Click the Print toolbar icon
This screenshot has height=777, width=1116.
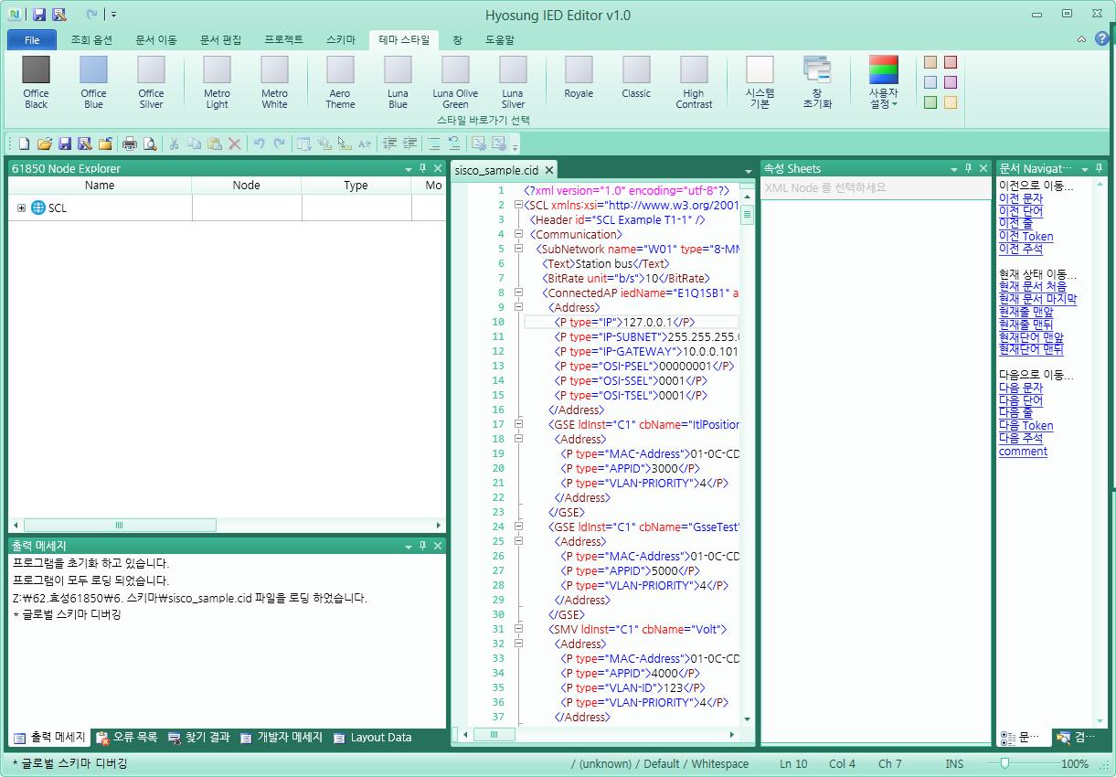coord(130,144)
